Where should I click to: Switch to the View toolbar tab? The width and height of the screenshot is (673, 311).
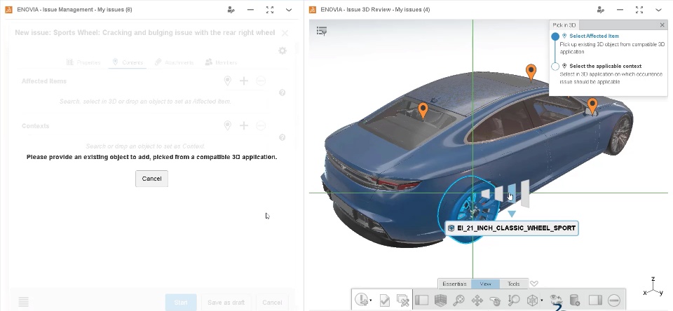click(485, 284)
